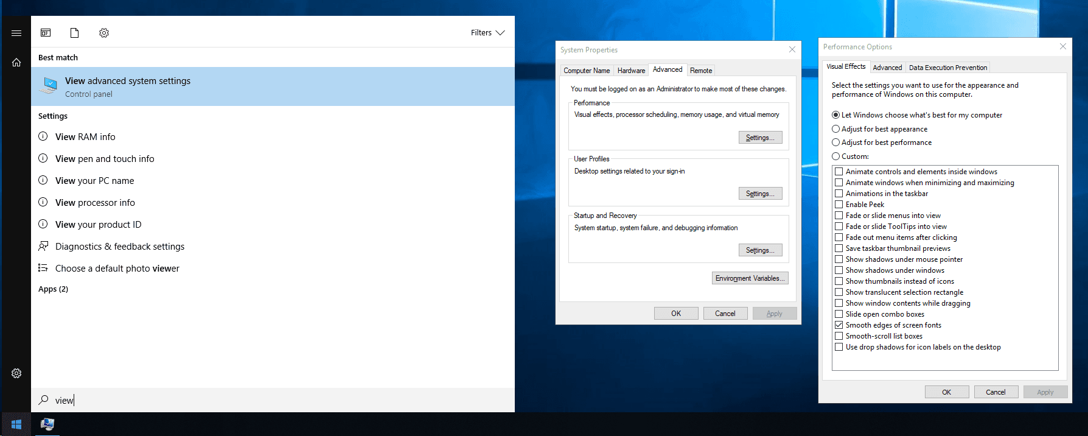1088x436 pixels.
Task: Click the System Properties taskbar icon
Action: 47,424
